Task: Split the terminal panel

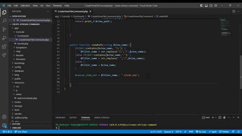Action: tap(220, 117)
